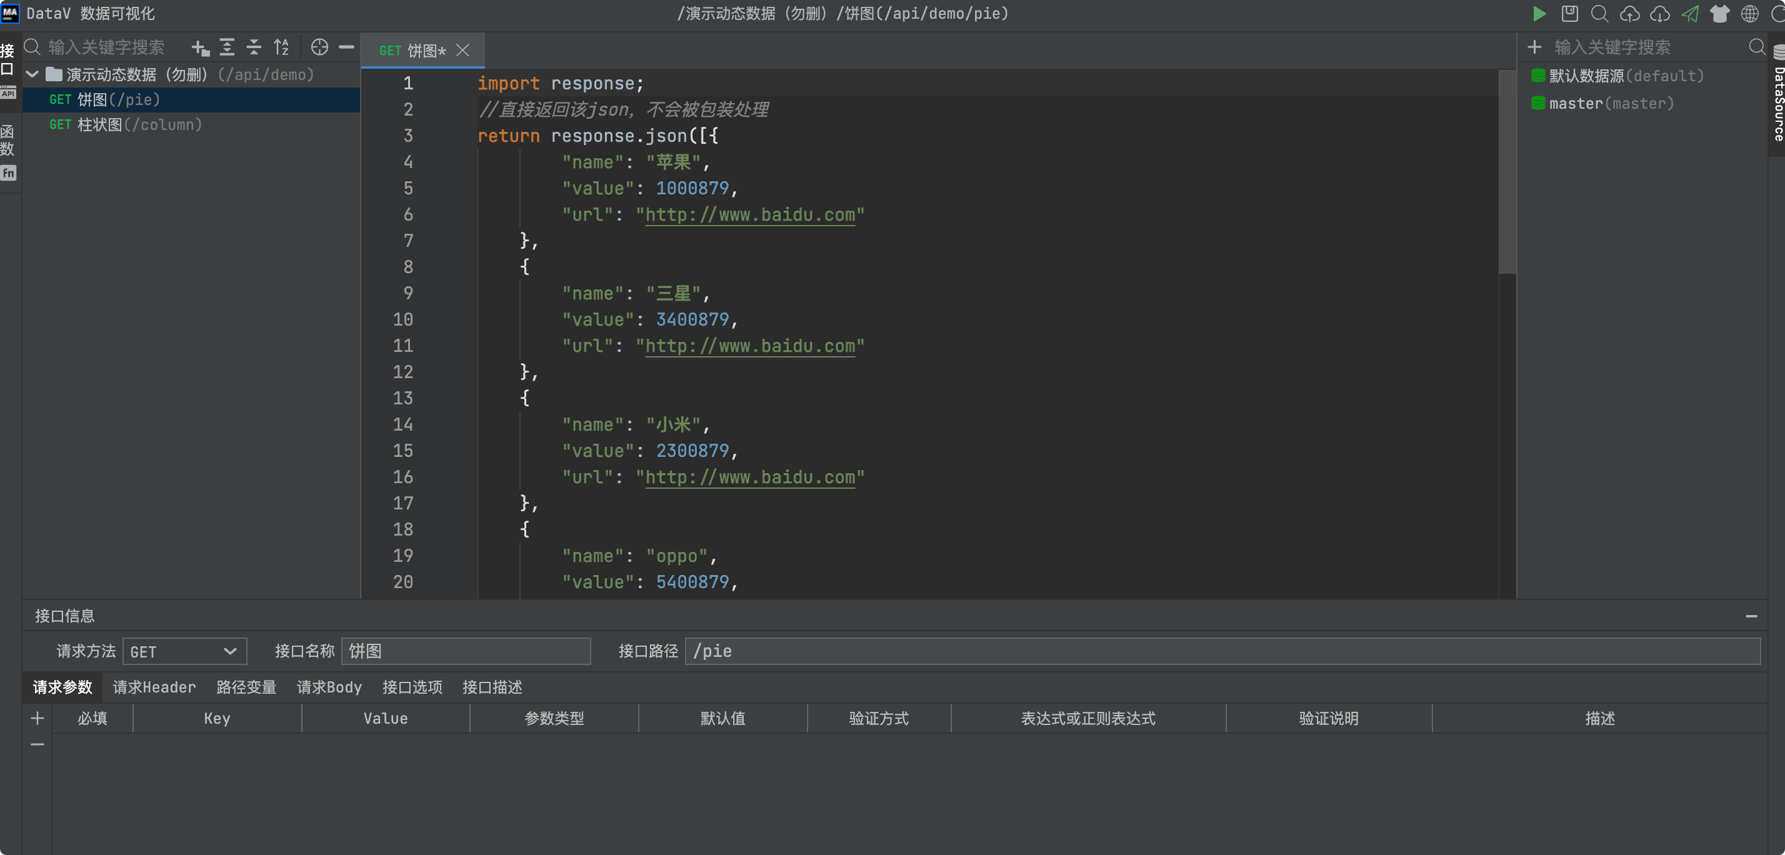Switch to the 请求Body tab
The width and height of the screenshot is (1785, 855).
(x=329, y=687)
